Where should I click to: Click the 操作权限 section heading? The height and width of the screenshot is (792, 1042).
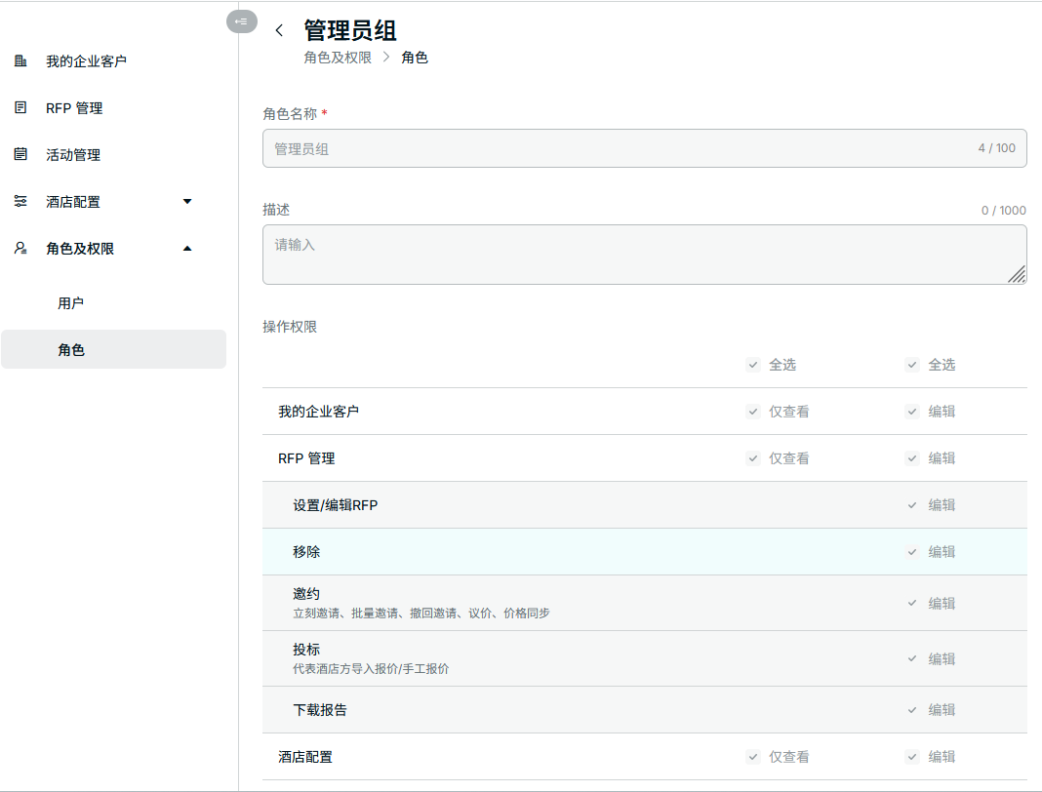tap(290, 326)
